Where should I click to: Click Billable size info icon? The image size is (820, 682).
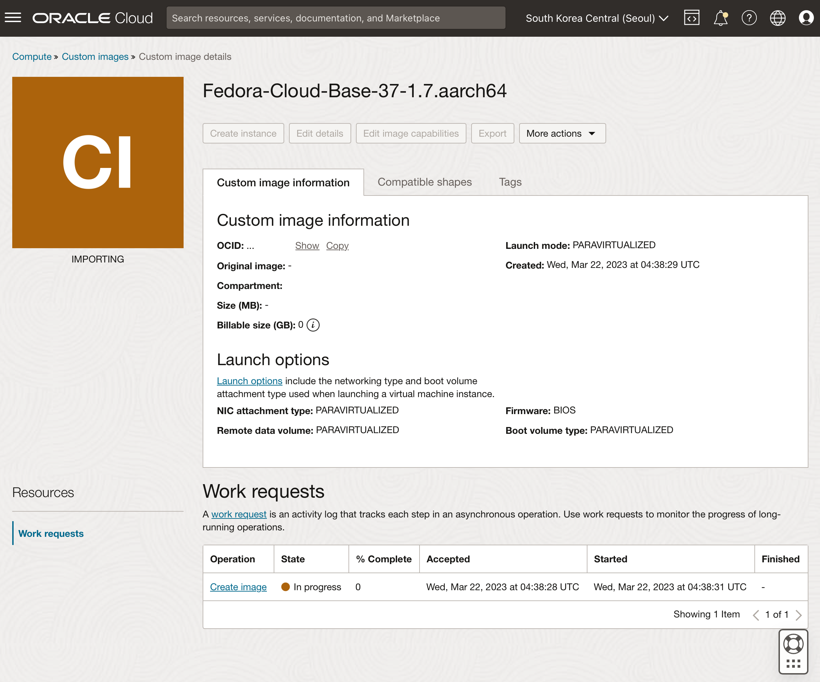[x=313, y=325]
